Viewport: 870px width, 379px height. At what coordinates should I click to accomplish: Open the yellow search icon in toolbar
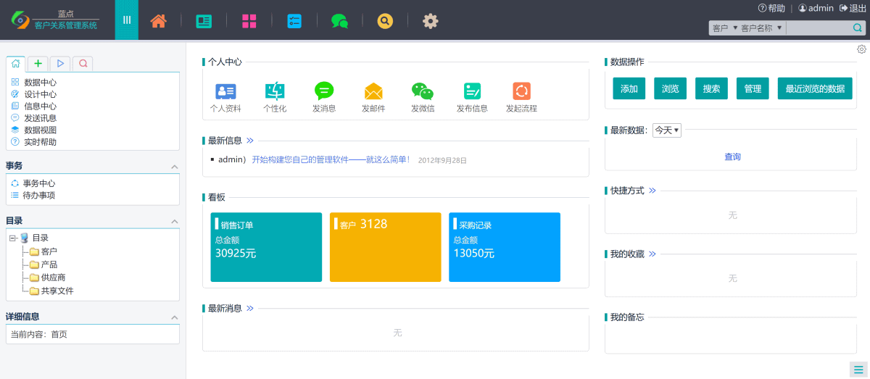pyautogui.click(x=385, y=21)
